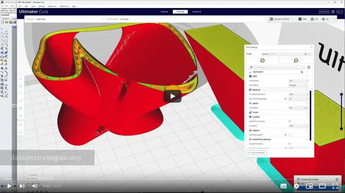Click the New file icon in Rhino toolbar
The image size is (345, 193).
tap(3, 22)
